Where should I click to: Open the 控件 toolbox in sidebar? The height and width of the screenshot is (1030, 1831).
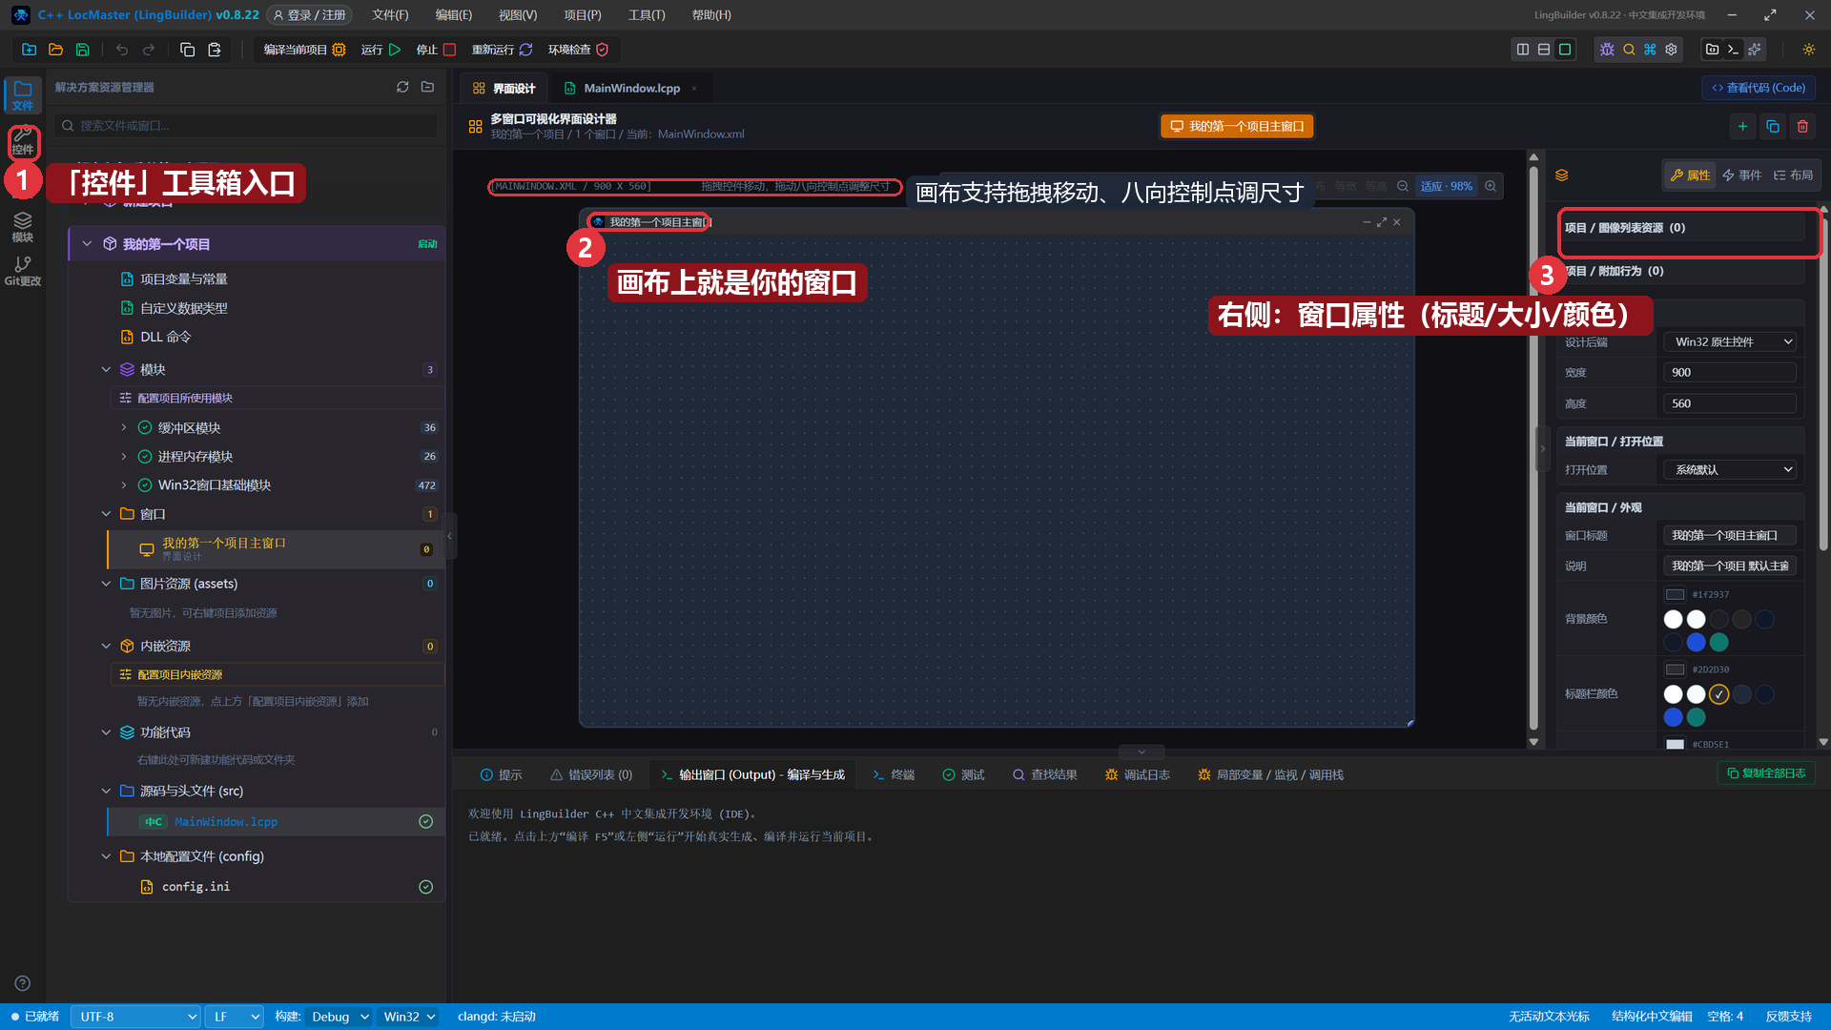(23, 141)
